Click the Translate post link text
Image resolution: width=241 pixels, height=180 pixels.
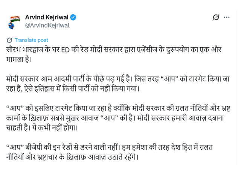[x=31, y=40]
